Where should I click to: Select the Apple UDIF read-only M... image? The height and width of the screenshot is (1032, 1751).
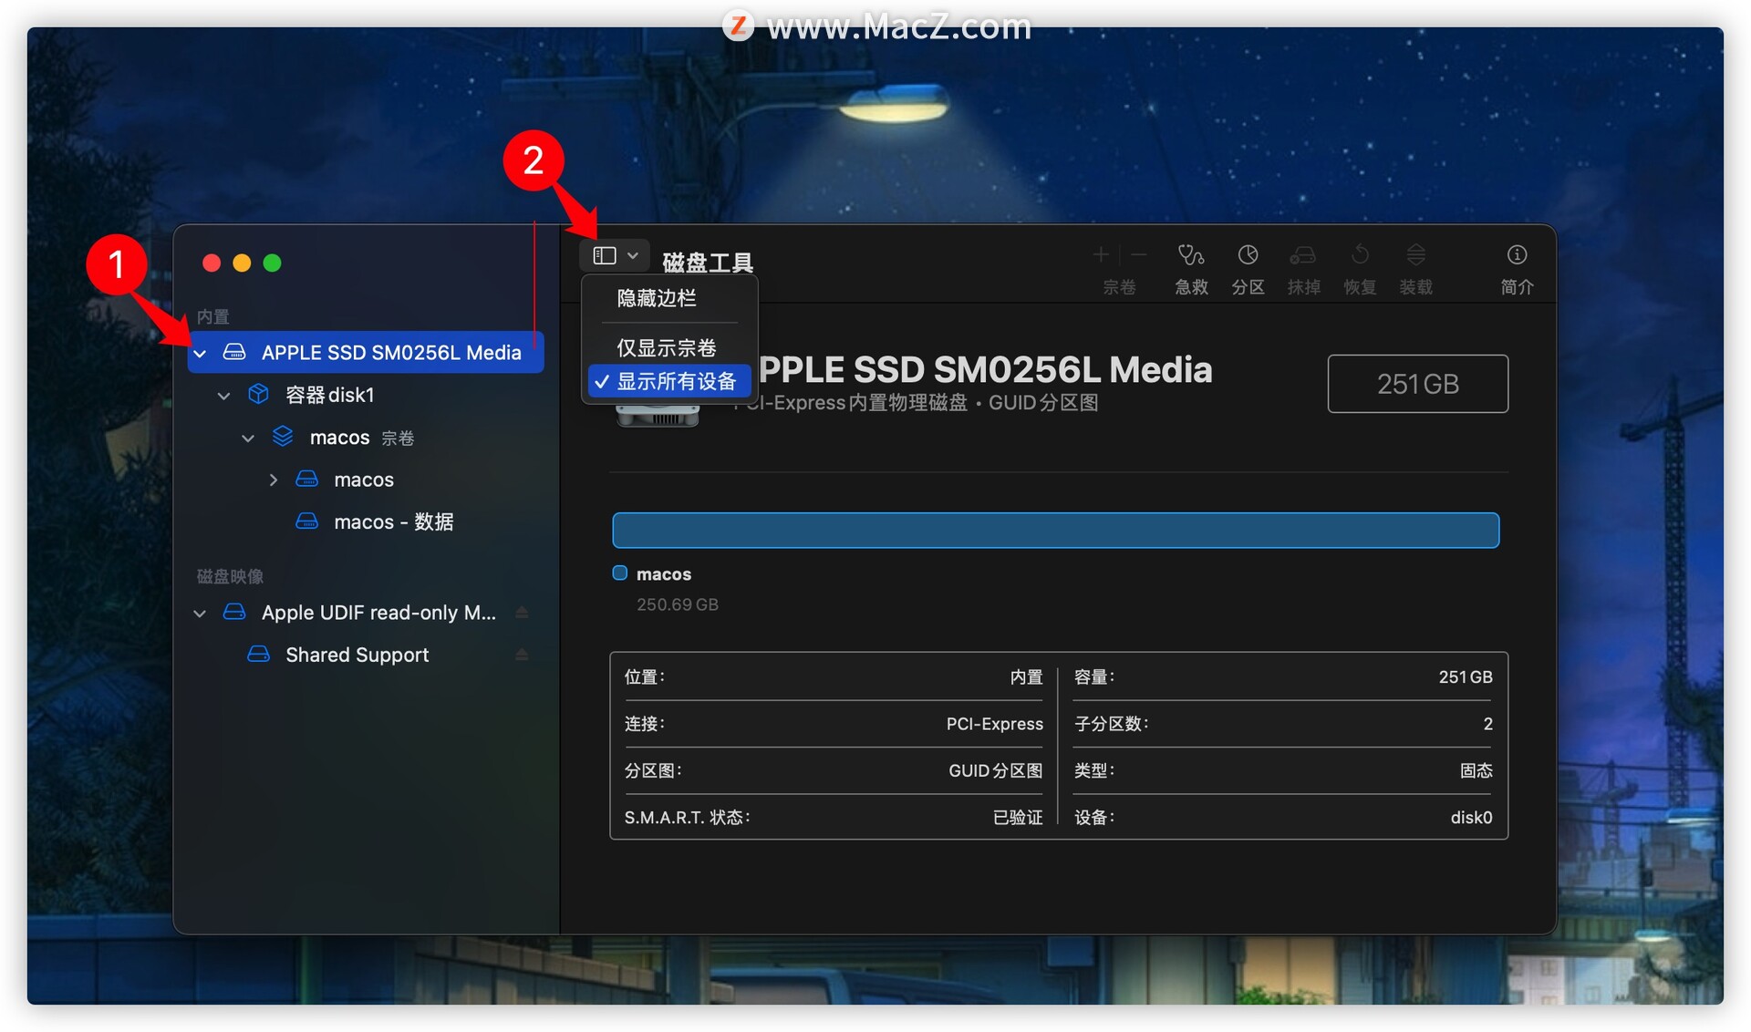[x=366, y=613]
